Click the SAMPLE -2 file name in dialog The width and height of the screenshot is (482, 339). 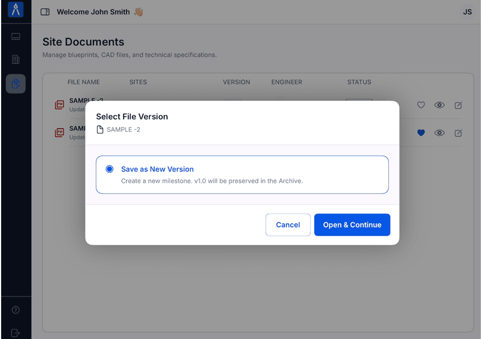pyautogui.click(x=124, y=130)
